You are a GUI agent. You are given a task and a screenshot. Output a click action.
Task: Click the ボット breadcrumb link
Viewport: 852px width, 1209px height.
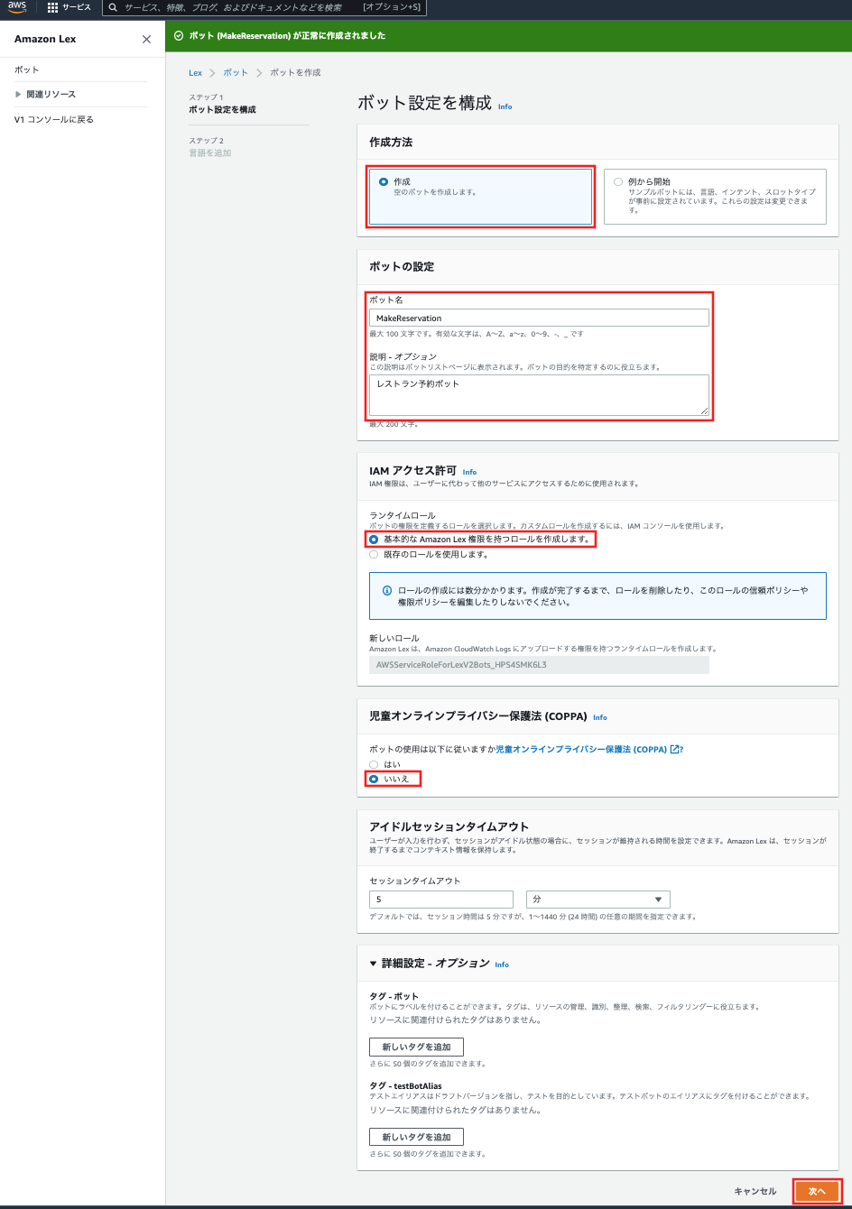tap(236, 72)
